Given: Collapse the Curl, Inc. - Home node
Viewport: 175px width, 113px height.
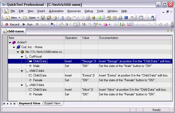Looking at the screenshot, I should (x=14, y=47).
